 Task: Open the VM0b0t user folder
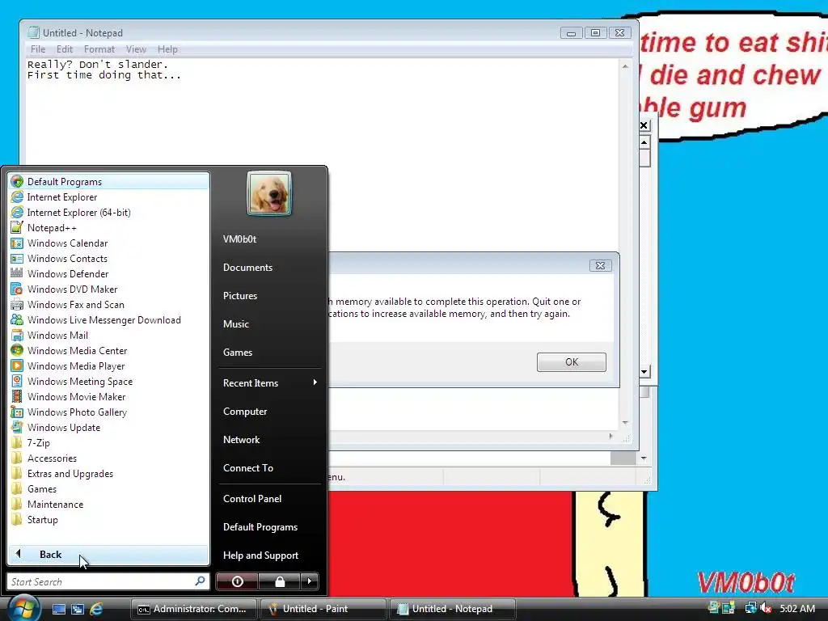coord(270,239)
